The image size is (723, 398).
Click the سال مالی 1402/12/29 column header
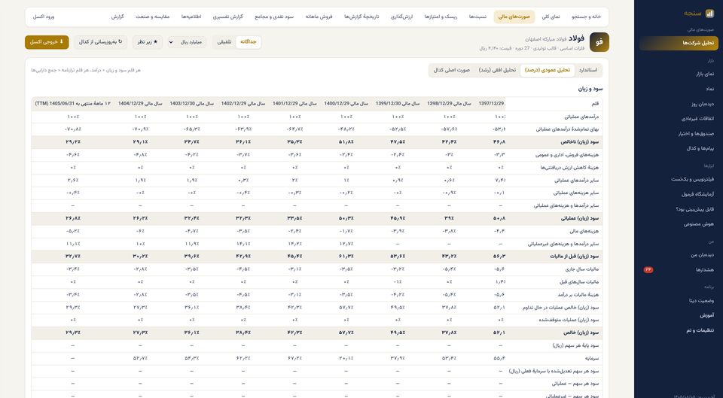243,104
